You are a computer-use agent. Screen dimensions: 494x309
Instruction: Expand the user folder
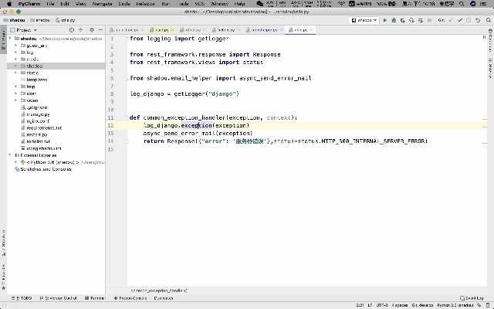click(x=15, y=93)
